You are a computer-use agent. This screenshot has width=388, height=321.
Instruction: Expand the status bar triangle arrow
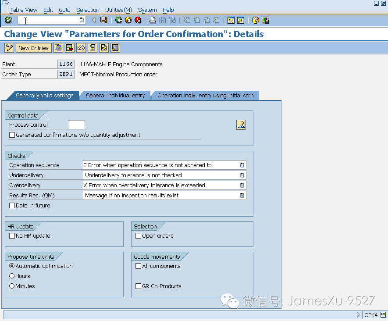[358, 315]
